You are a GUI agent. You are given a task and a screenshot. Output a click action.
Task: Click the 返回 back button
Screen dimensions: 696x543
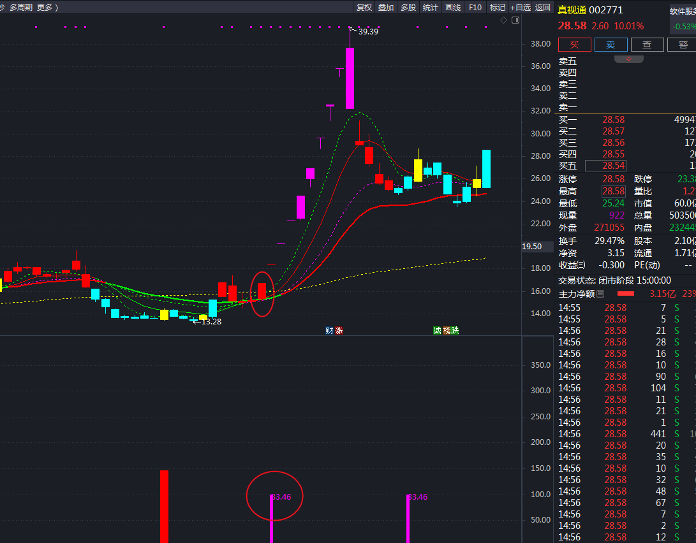pos(542,8)
